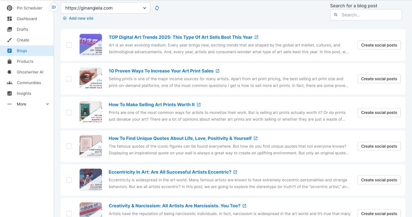Viewport: 412px width, 217px height.
Task: Click the Blogs document icon
Action: (9, 51)
